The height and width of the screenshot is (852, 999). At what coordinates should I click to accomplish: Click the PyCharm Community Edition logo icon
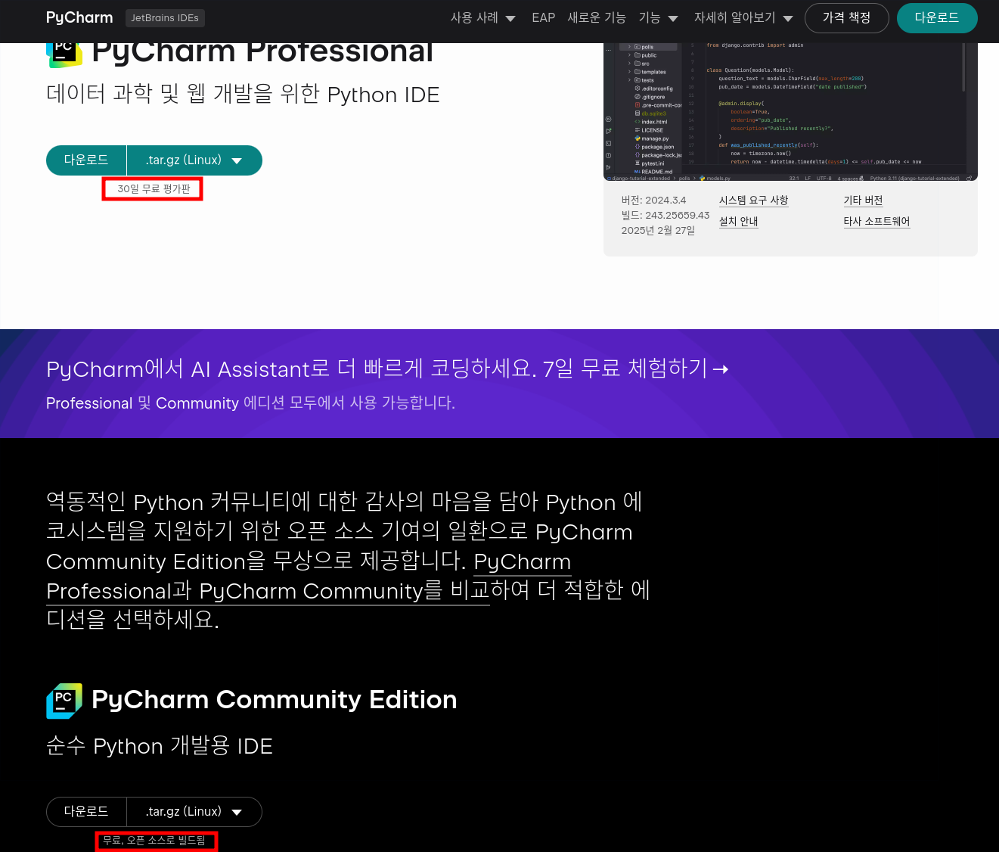pyautogui.click(x=64, y=701)
